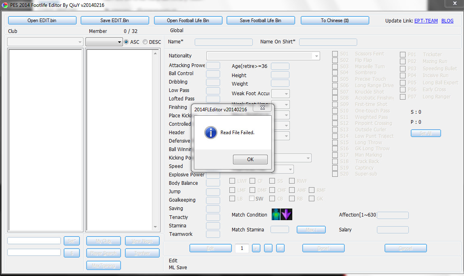
Task: Check the S07 Knuckle Shot skill
Action: (x=335, y=92)
